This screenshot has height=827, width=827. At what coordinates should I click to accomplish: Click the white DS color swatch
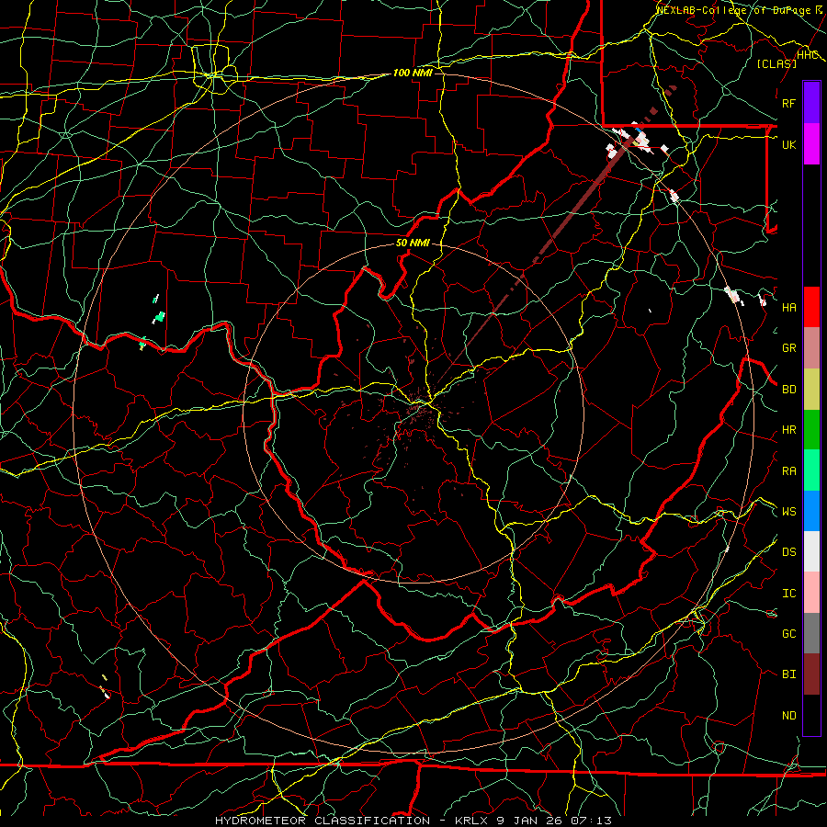point(811,551)
